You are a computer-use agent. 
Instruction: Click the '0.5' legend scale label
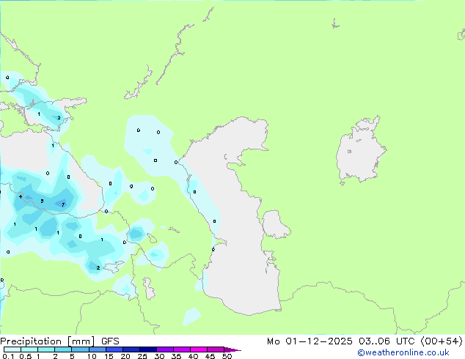coord(26,356)
